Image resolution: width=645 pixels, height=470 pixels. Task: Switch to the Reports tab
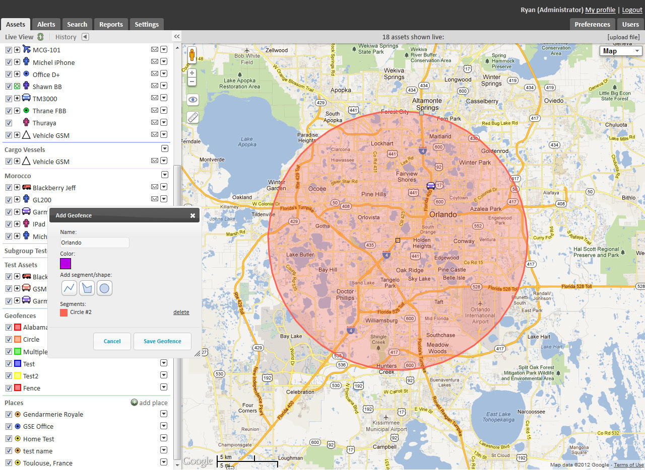click(110, 24)
